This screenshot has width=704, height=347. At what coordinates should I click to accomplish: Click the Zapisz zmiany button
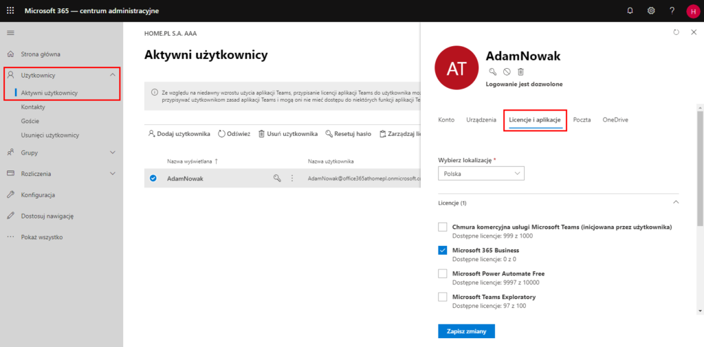point(466,331)
